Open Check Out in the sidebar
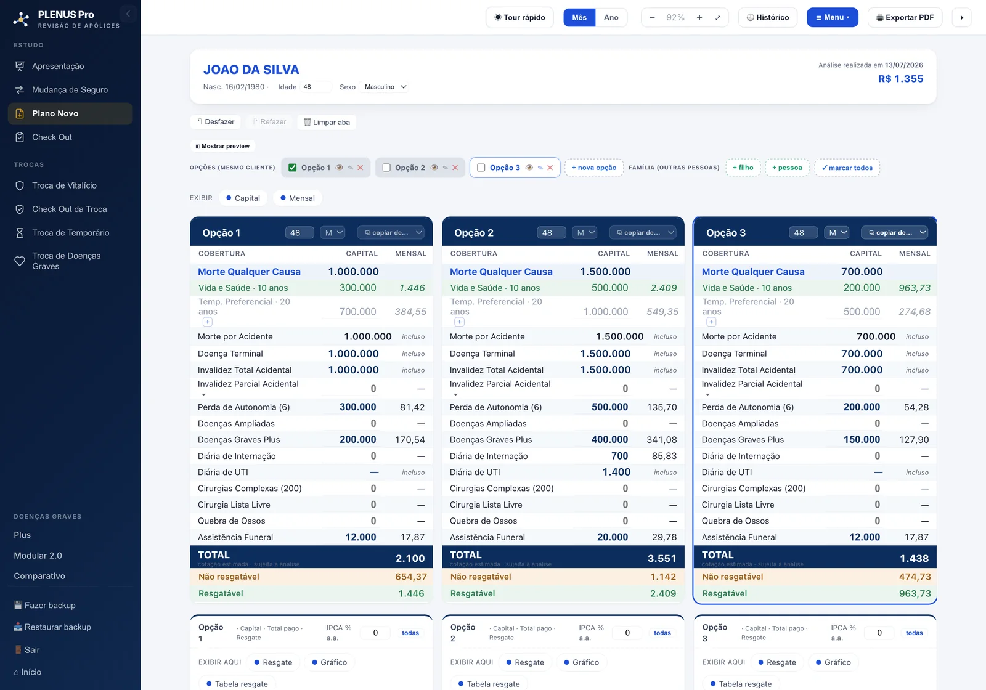The width and height of the screenshot is (986, 690). 70,137
